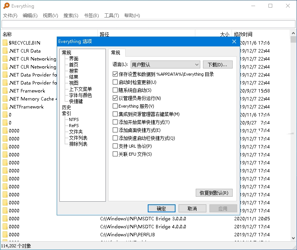Select 界面 in the options tree
297x250 pixels.
tap(74, 59)
